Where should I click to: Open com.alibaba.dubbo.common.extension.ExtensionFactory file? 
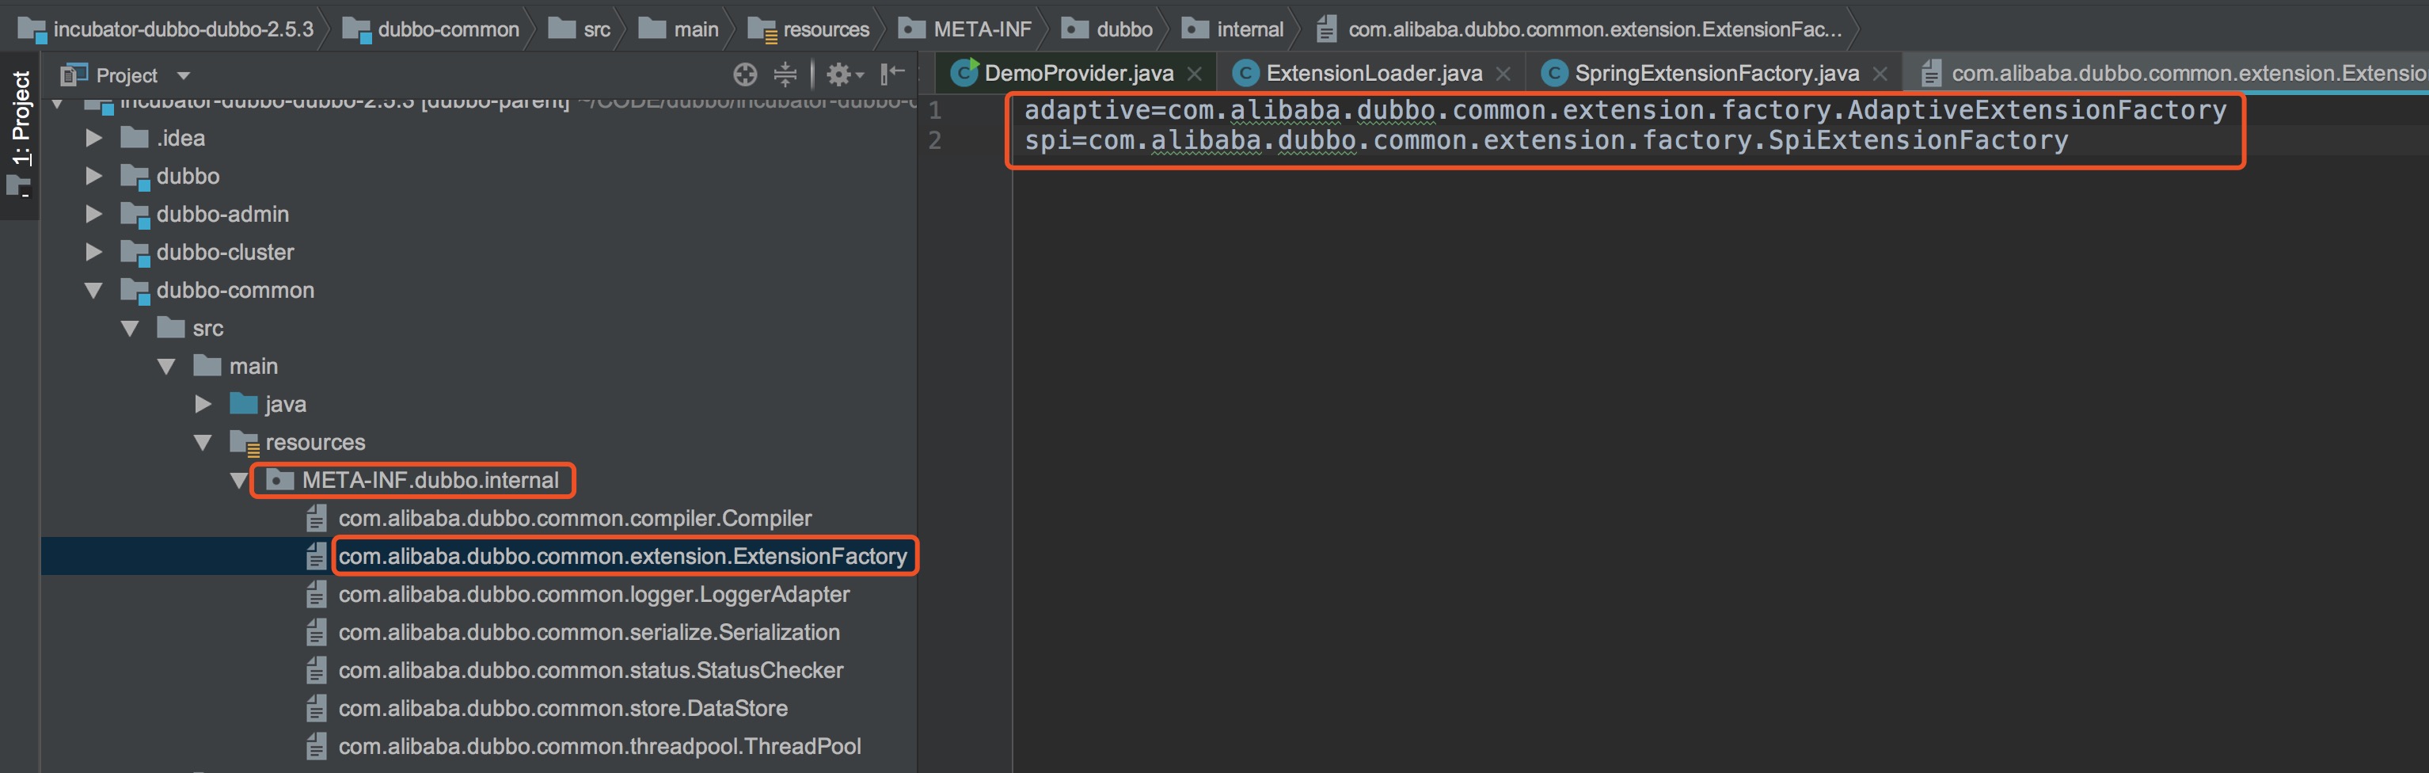click(622, 556)
